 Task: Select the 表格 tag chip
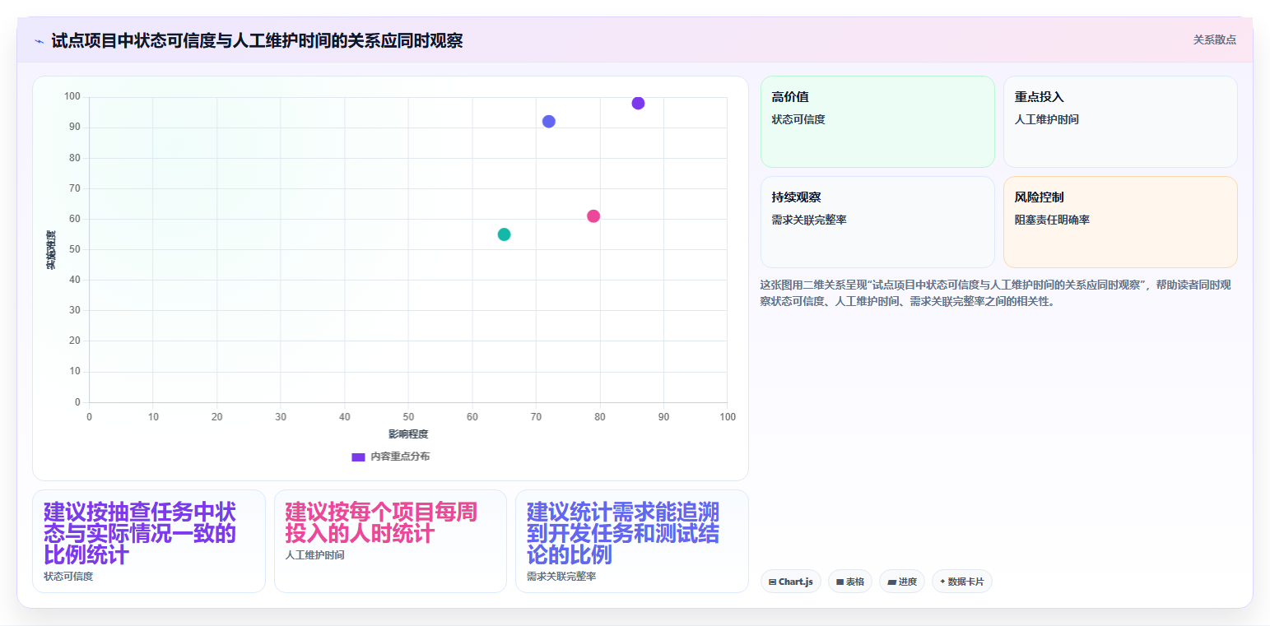(850, 582)
